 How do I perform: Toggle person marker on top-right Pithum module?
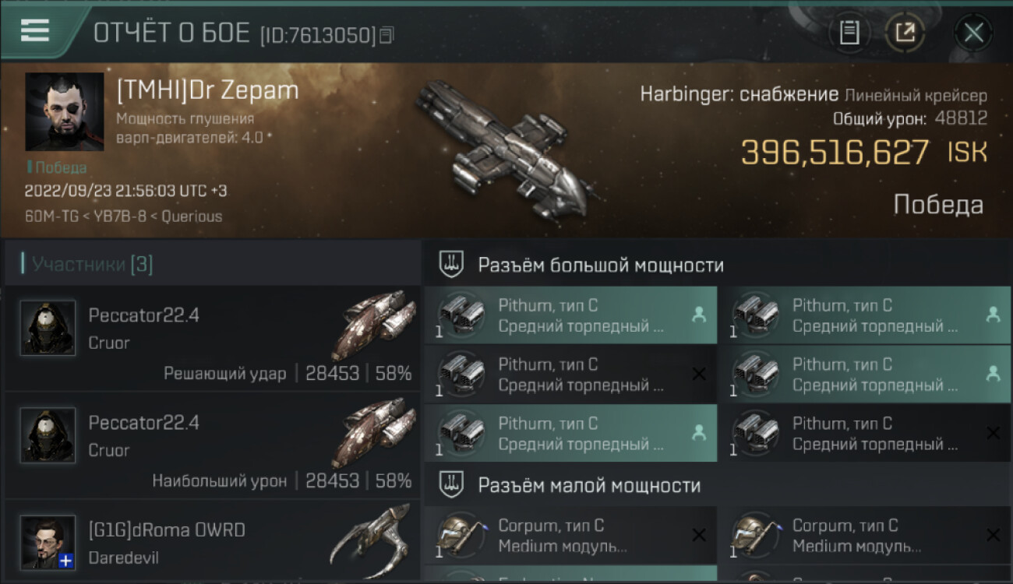point(993,315)
